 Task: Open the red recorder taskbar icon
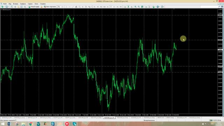(x=67, y=124)
